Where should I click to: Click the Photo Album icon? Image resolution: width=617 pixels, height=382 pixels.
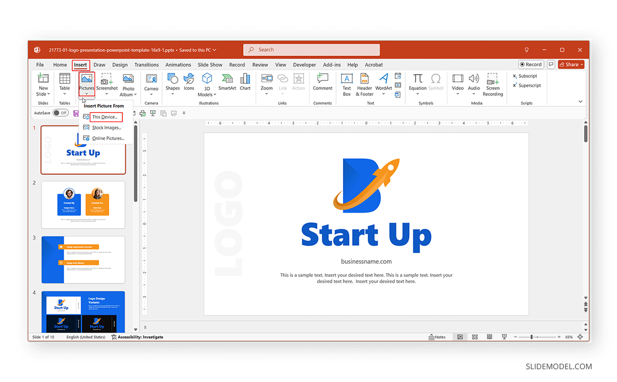tap(128, 79)
